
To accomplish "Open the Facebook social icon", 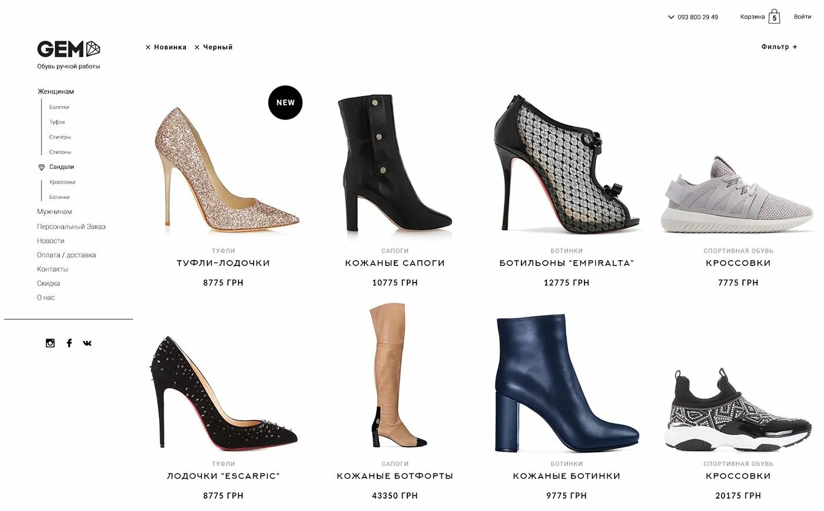I will coord(69,343).
